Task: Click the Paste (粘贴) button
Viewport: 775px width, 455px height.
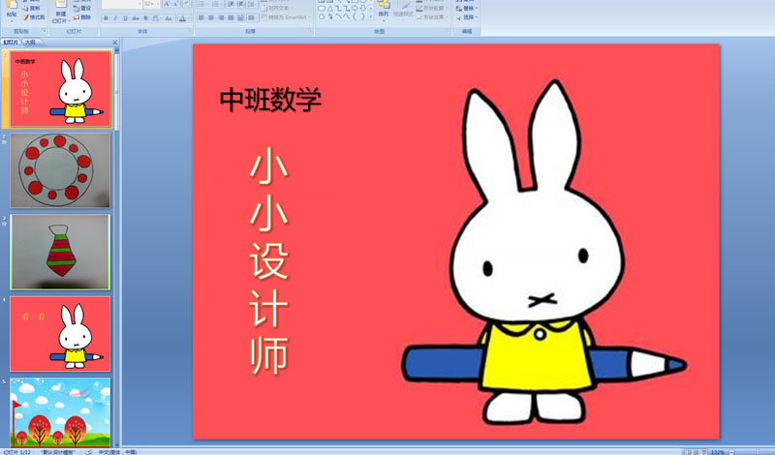Action: [12, 10]
